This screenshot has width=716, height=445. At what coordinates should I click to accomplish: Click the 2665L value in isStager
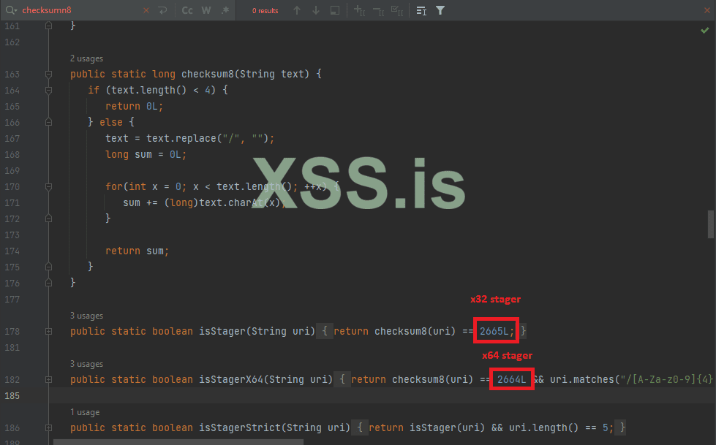point(494,331)
